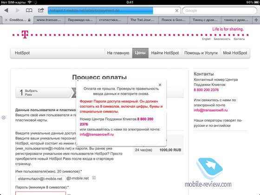
Task: Click the username input field
Action: click(40, 179)
